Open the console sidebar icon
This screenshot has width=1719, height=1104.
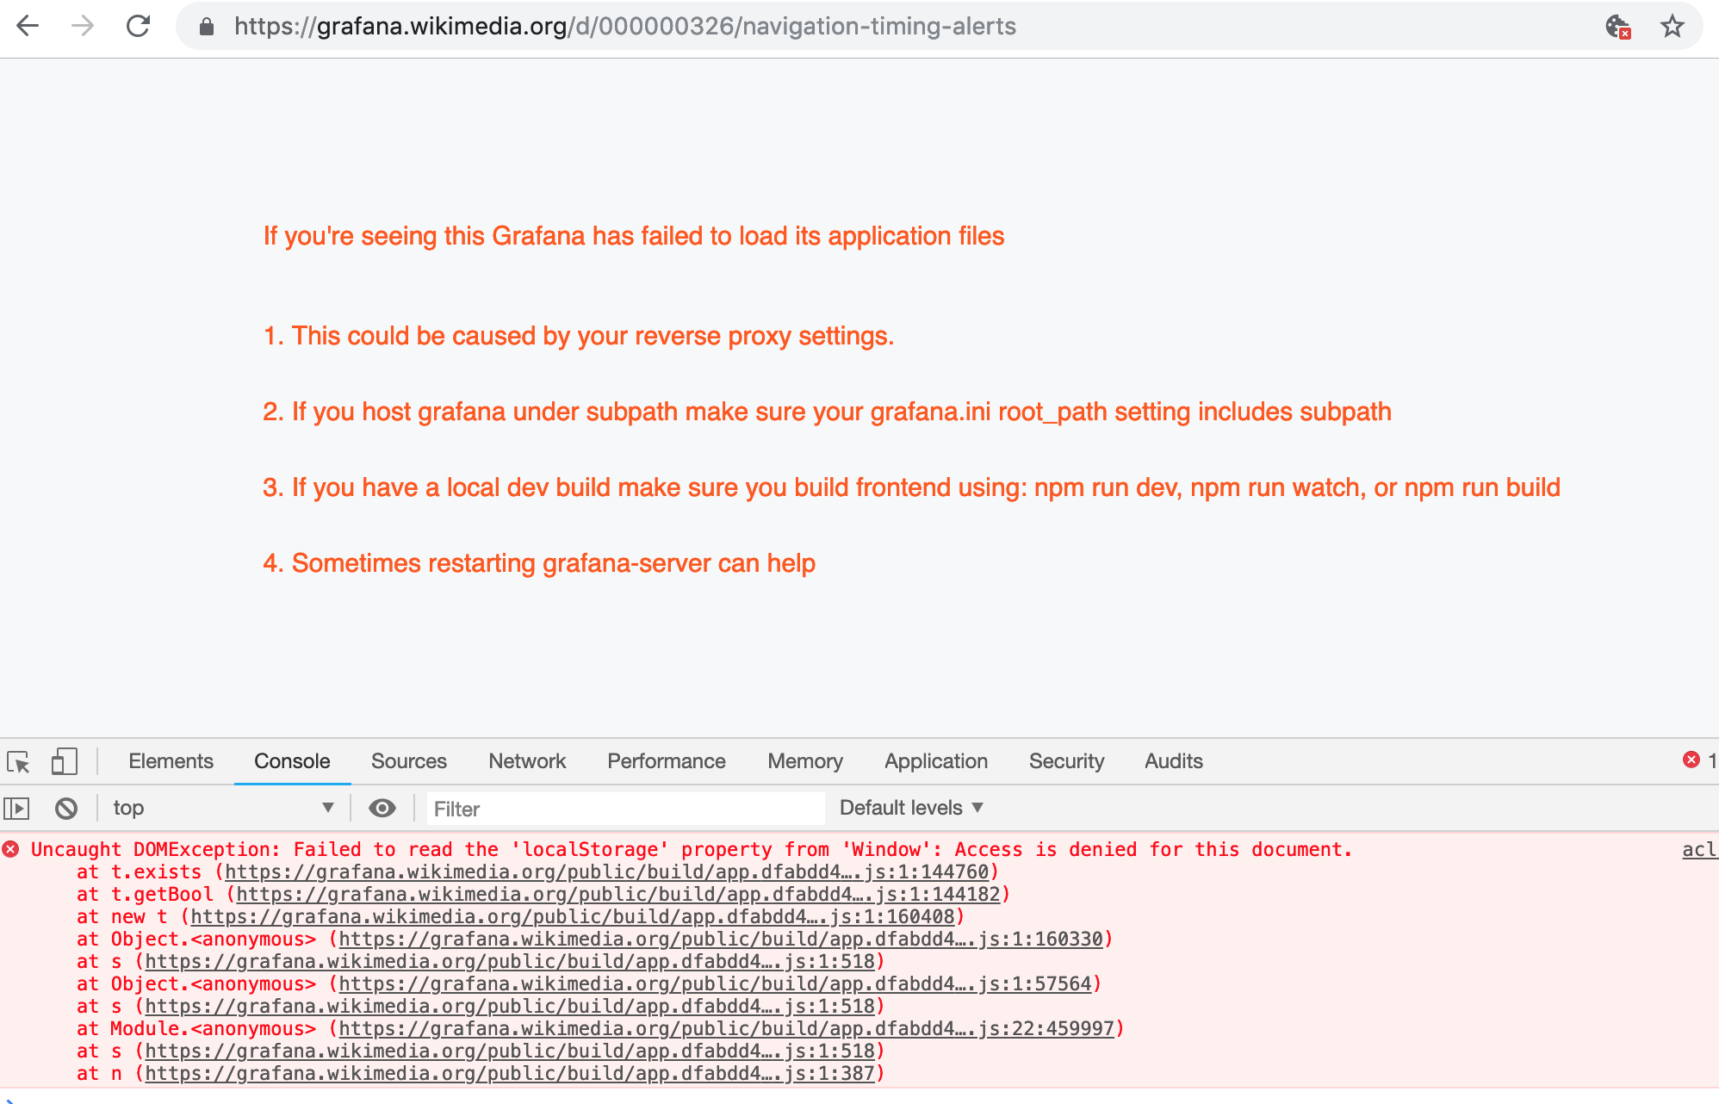[x=18, y=808]
